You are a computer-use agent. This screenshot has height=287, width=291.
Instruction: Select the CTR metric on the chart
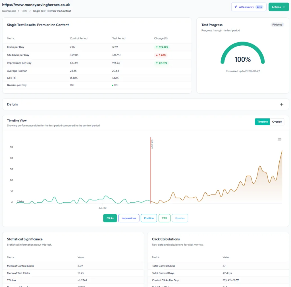click(164, 218)
